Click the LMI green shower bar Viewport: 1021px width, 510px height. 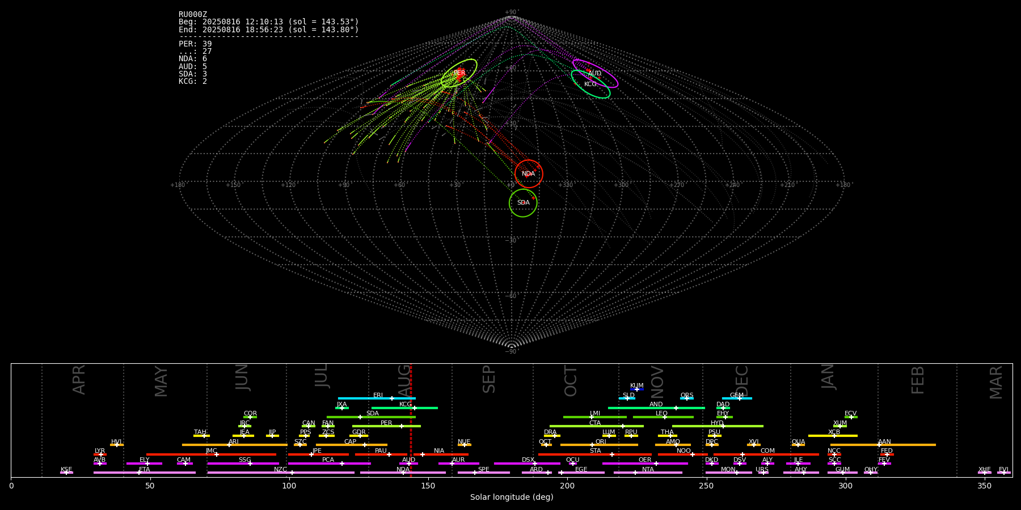[x=595, y=417]
